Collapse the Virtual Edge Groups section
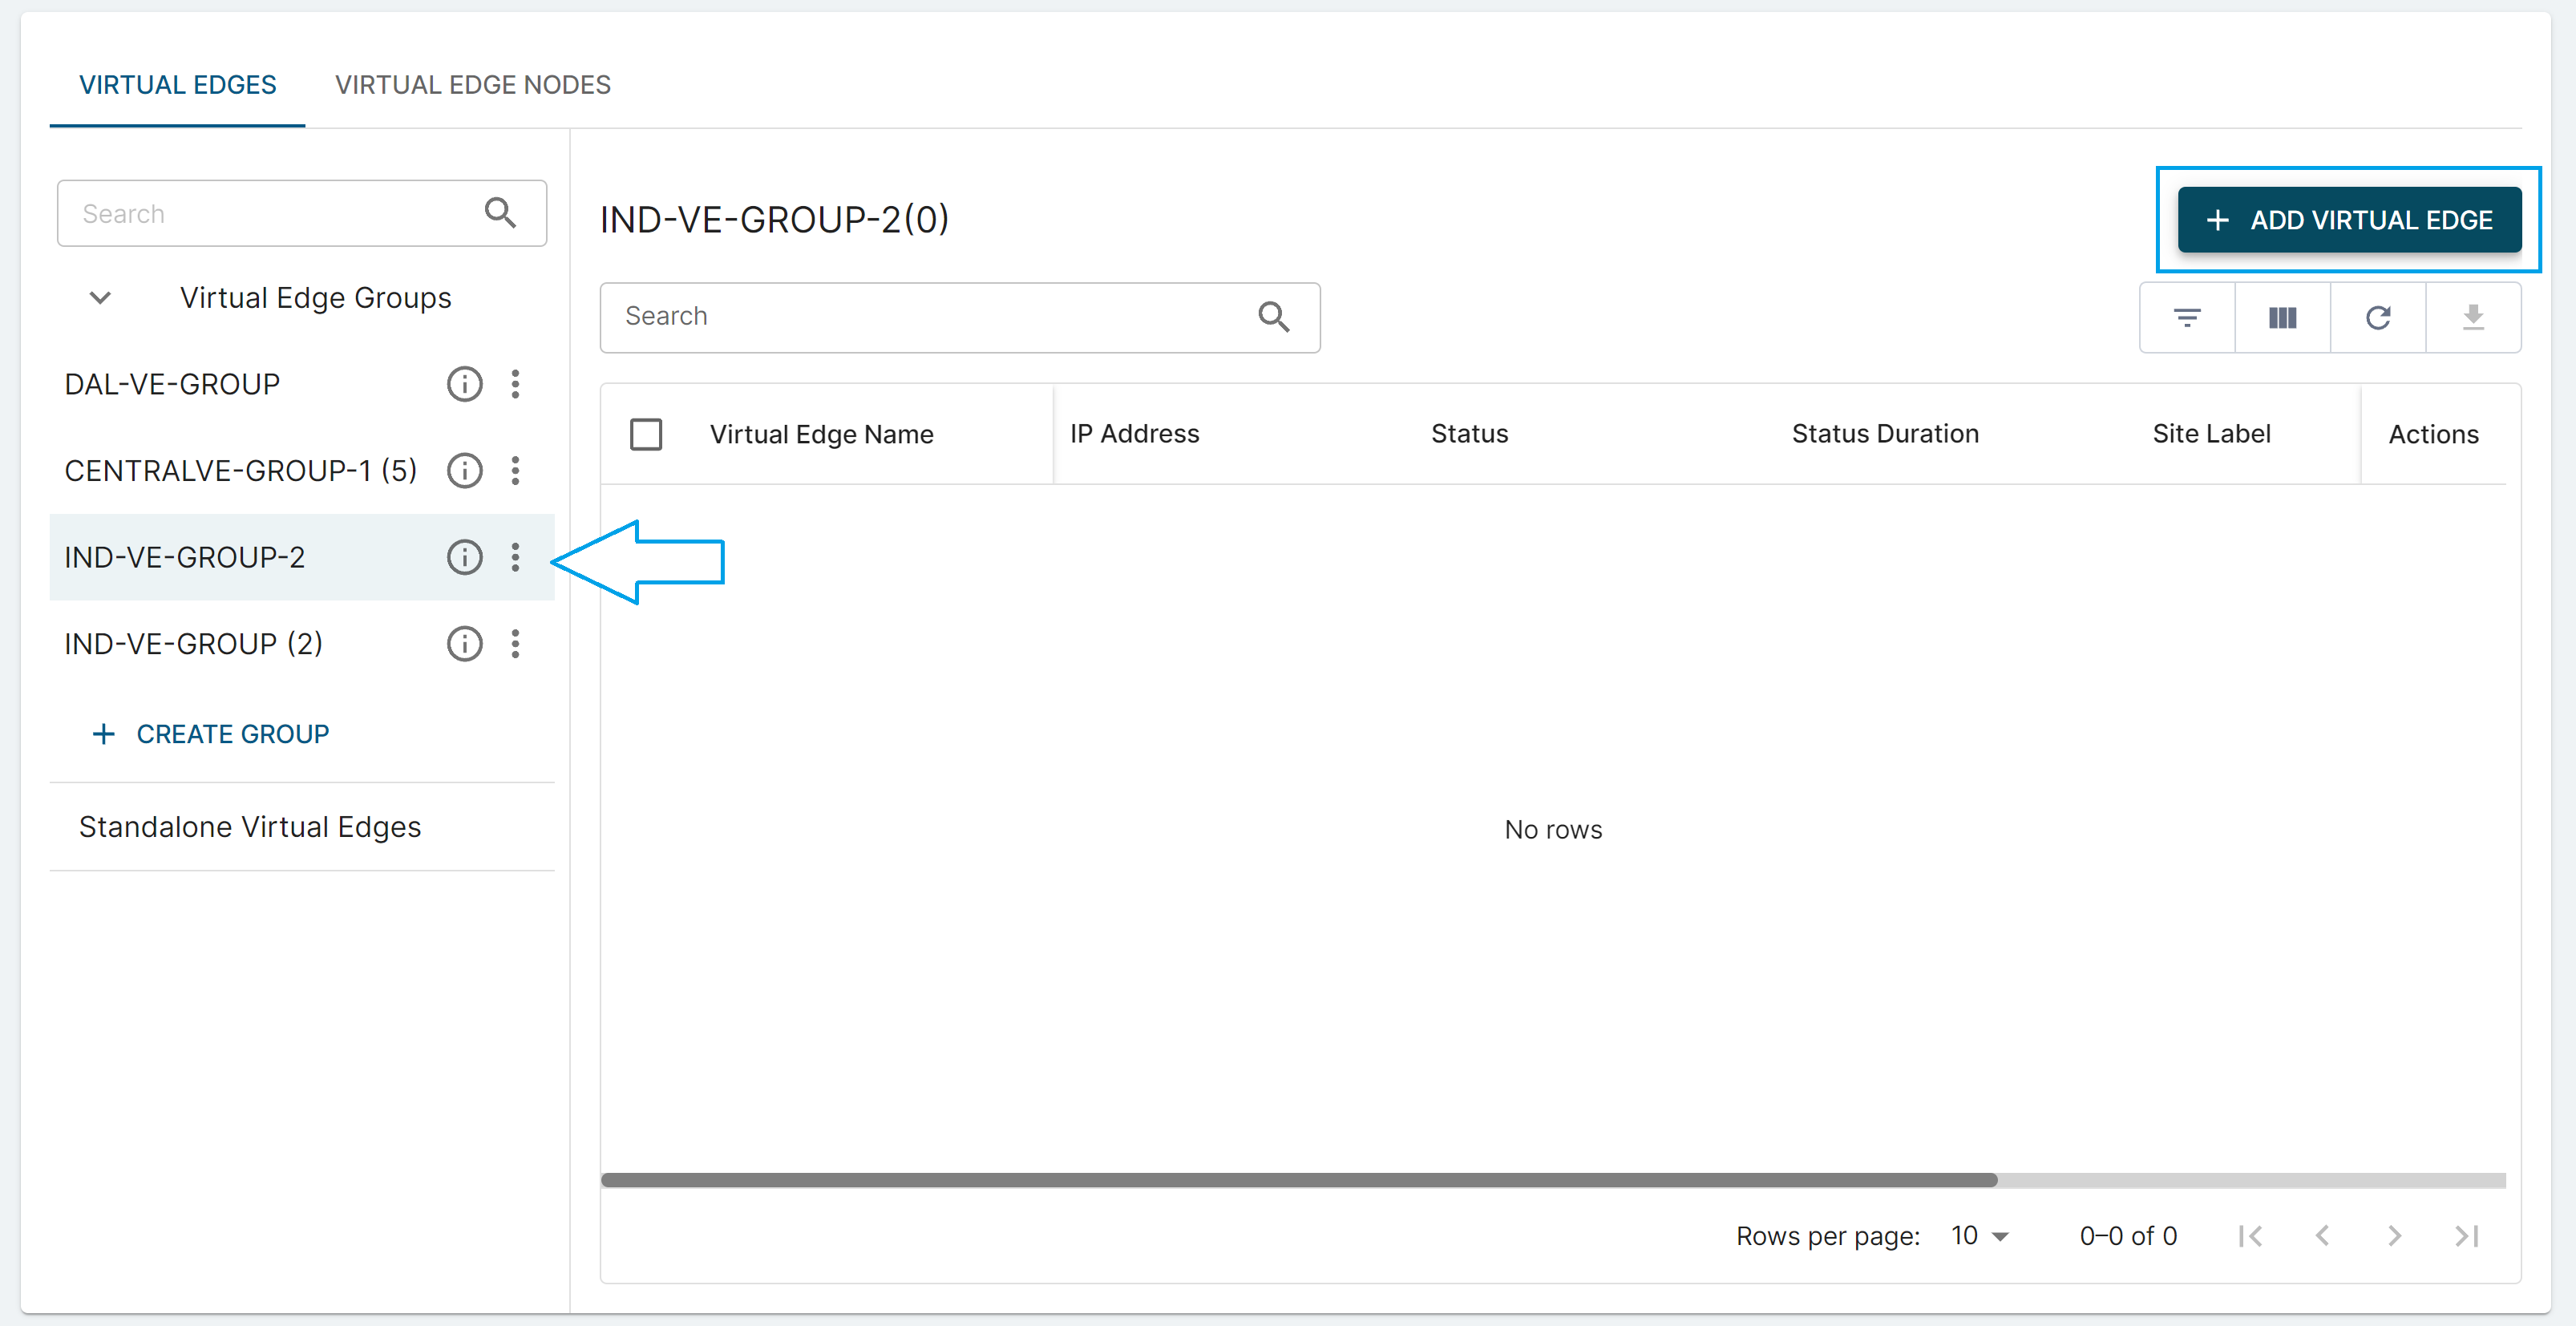2576x1326 pixels. coord(100,298)
